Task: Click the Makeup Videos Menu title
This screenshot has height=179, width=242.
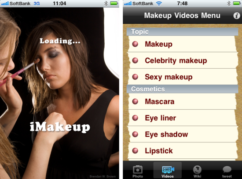Action: pos(182,15)
